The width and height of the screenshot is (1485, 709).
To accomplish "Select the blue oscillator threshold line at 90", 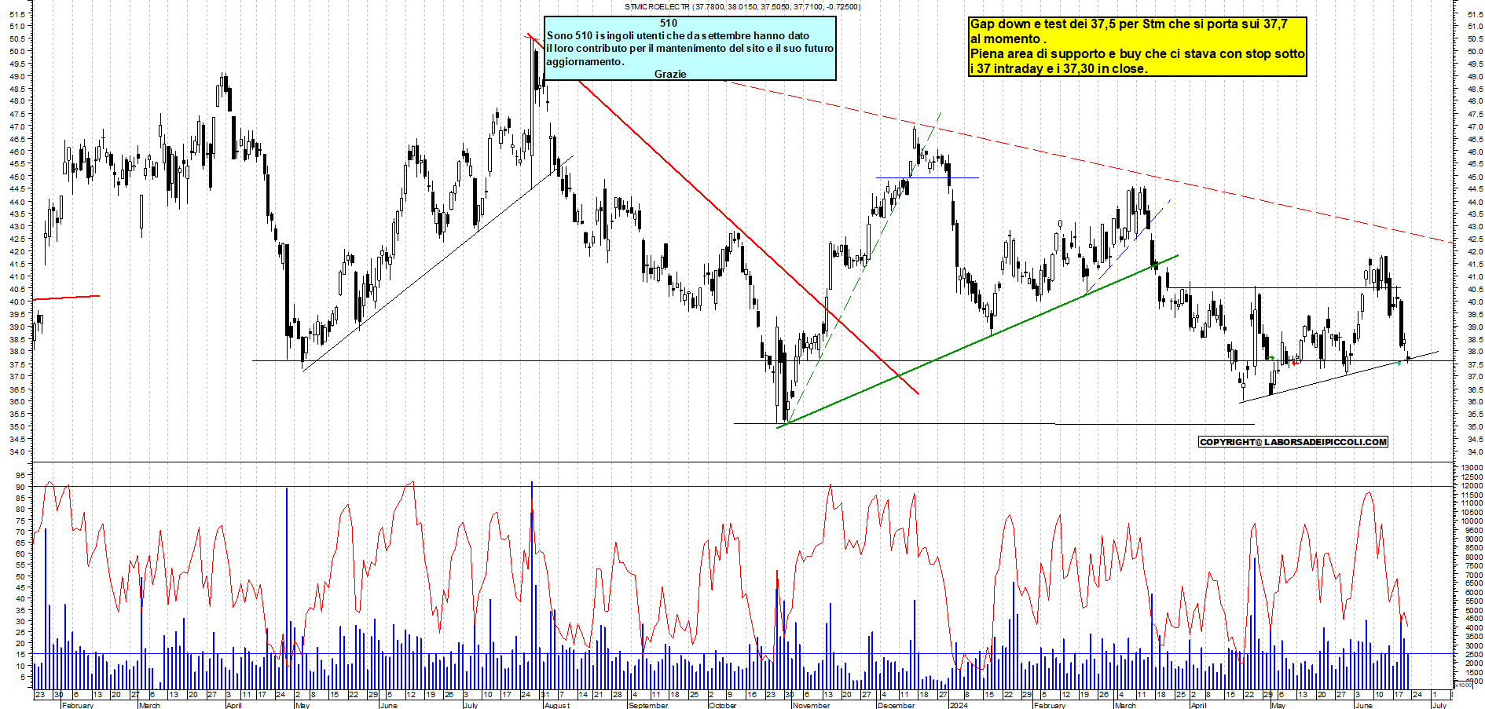I will 742,487.
